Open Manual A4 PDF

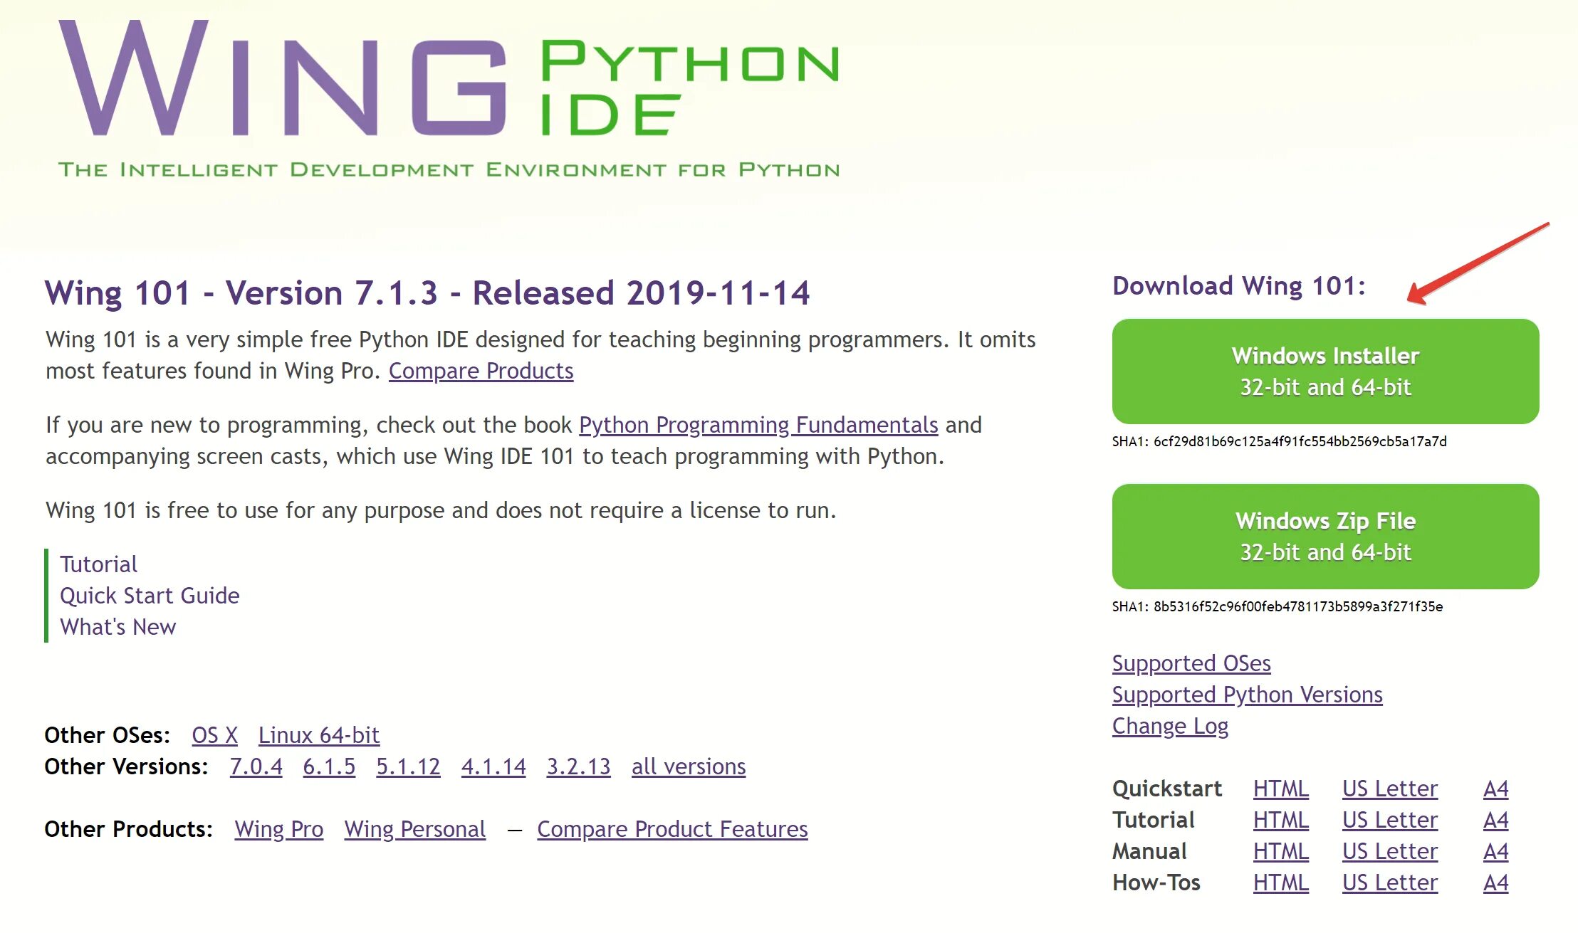(x=1496, y=851)
